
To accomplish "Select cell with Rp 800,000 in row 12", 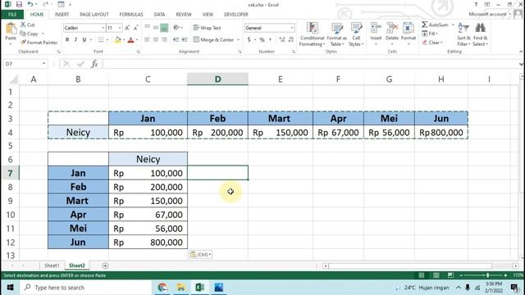I will (148, 243).
